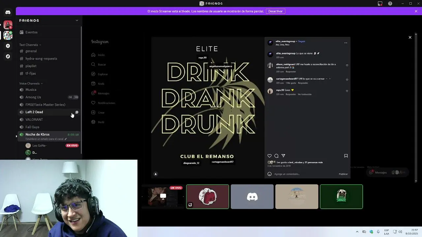This screenshot has height=237, width=422.
Task: Open Inicio in Instagram sidebar
Action: click(98, 55)
